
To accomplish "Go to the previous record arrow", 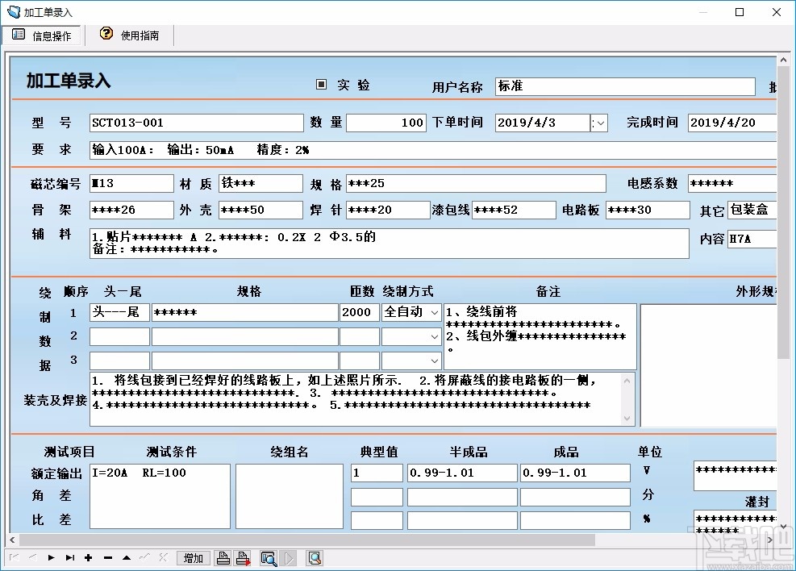I will tap(32, 558).
